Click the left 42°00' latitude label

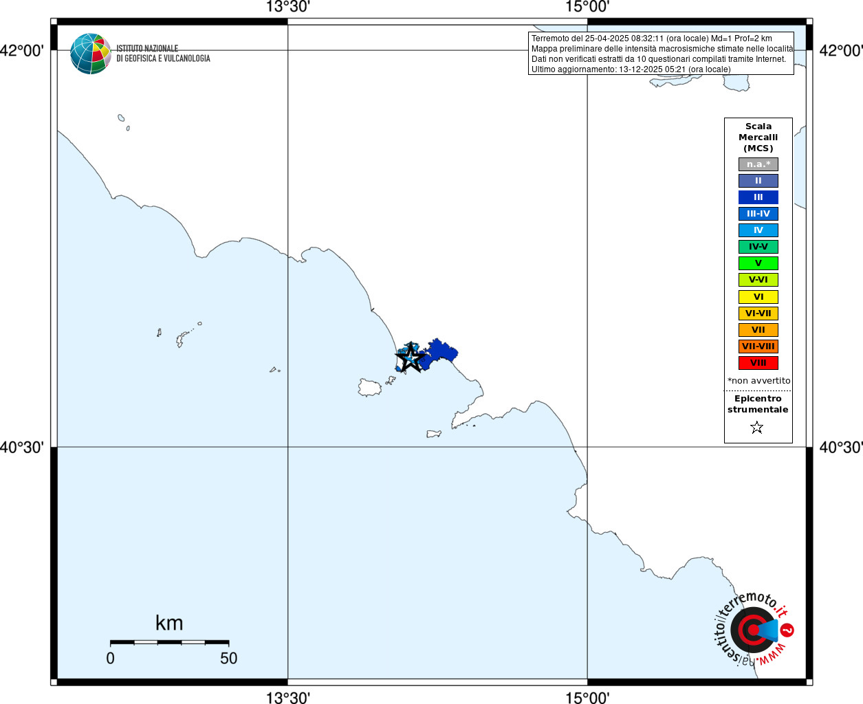point(22,50)
